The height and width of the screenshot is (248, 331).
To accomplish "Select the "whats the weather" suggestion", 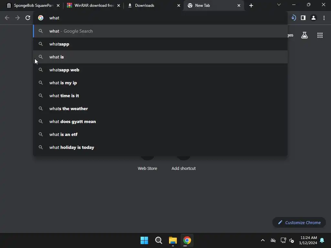I will 160,108.
